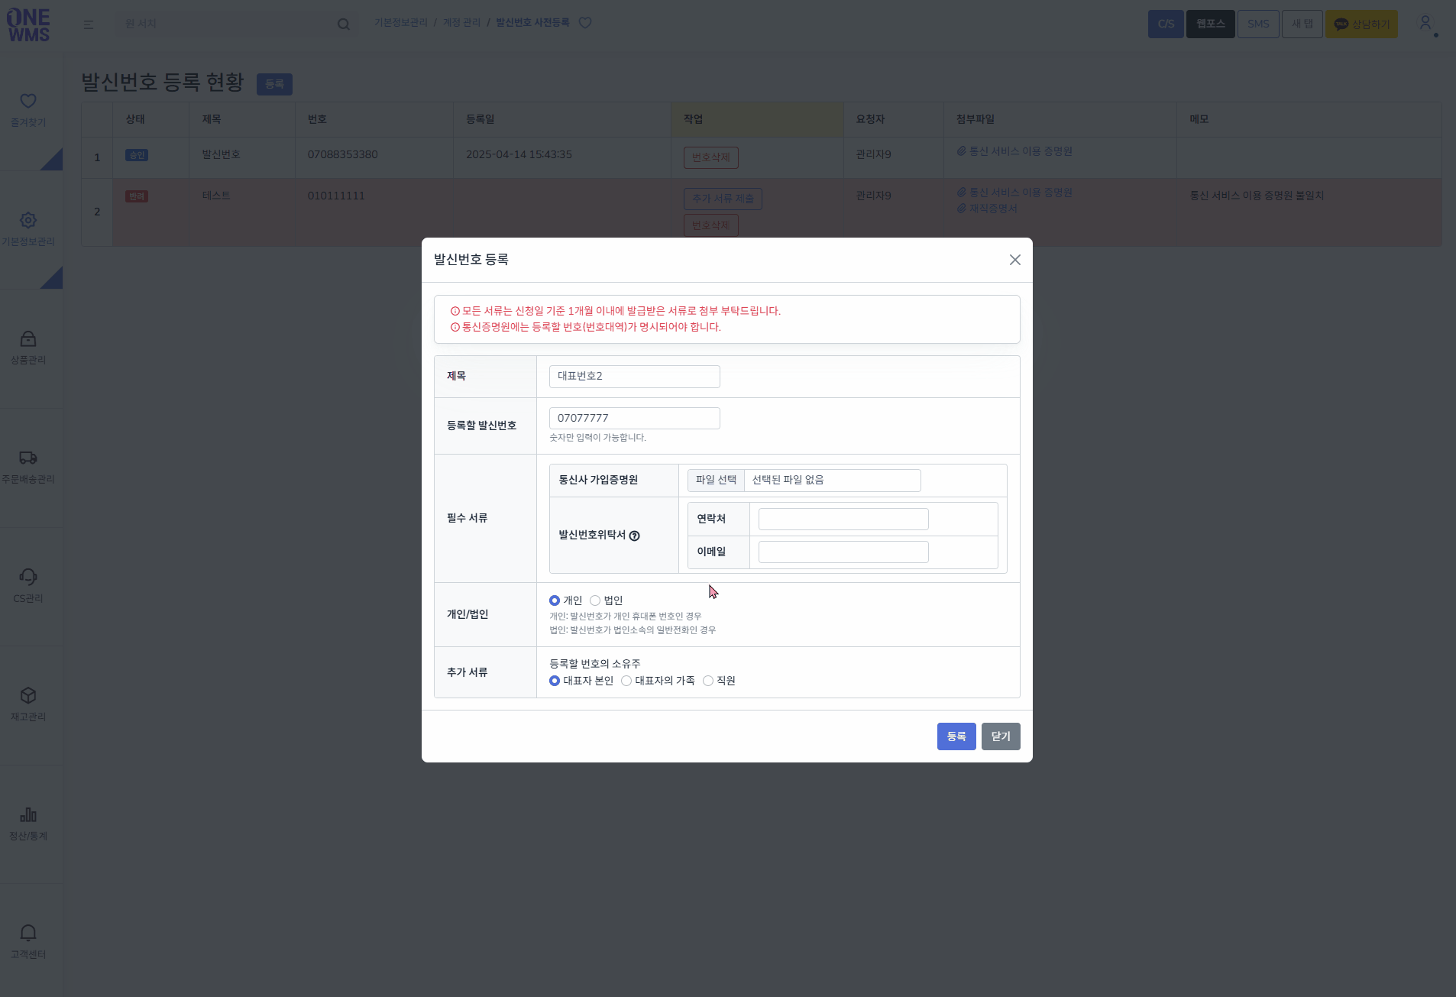The height and width of the screenshot is (997, 1456).
Task: Select the 법인 radio option
Action: pyautogui.click(x=595, y=600)
